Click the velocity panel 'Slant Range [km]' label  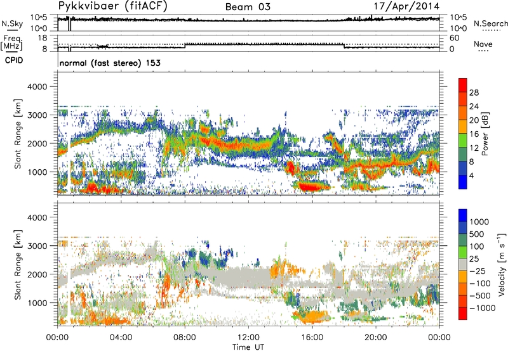point(18,264)
